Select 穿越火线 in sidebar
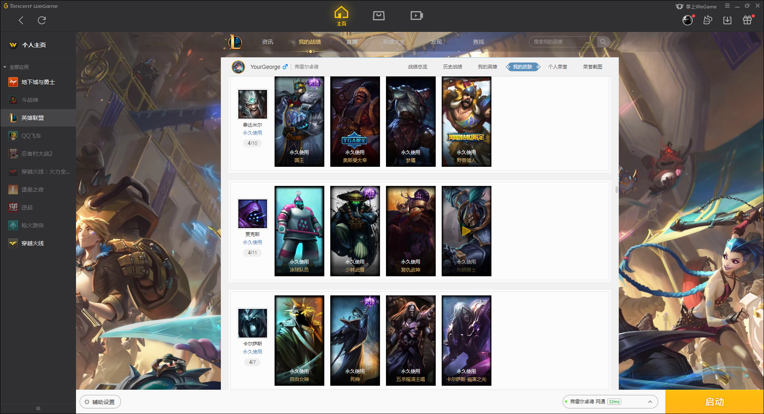Image resolution: width=764 pixels, height=414 pixels. 38,243
